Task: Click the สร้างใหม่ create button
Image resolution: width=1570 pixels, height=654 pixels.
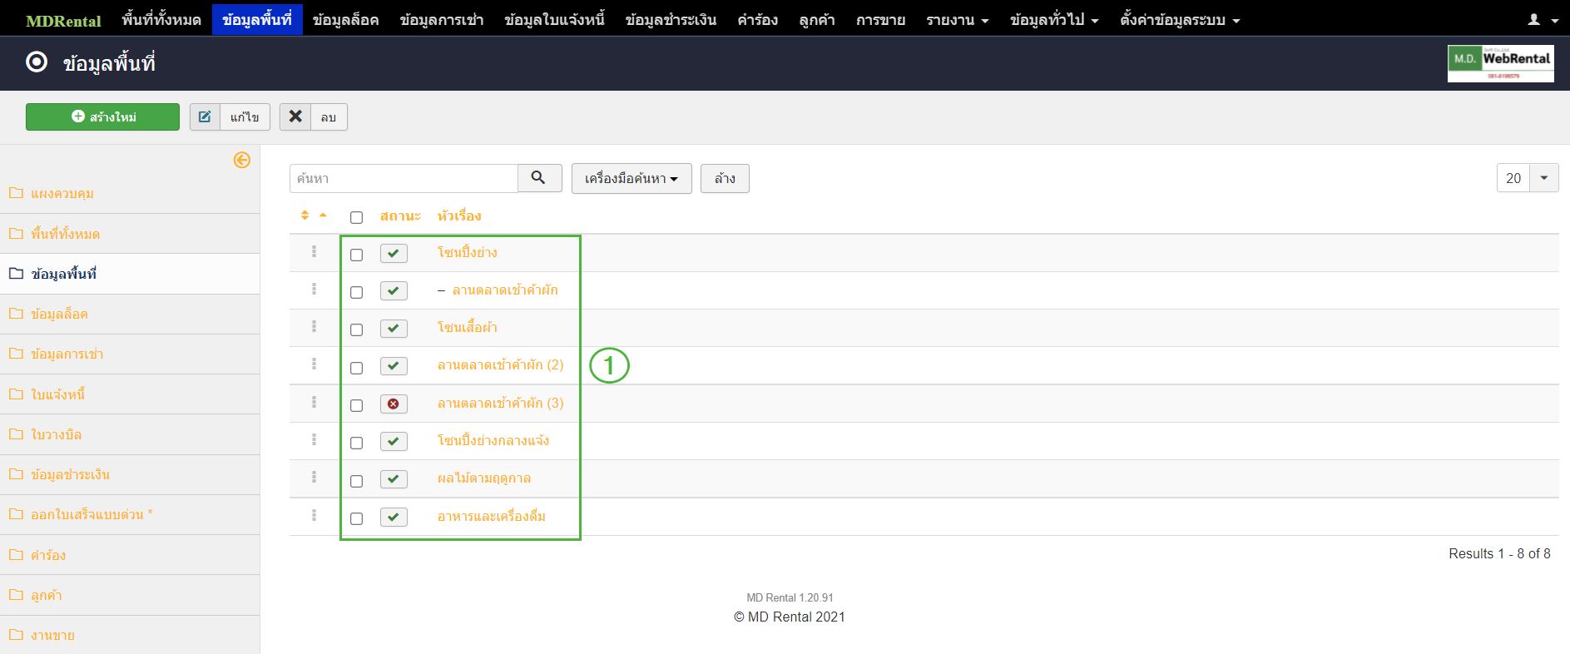Action: click(x=102, y=116)
